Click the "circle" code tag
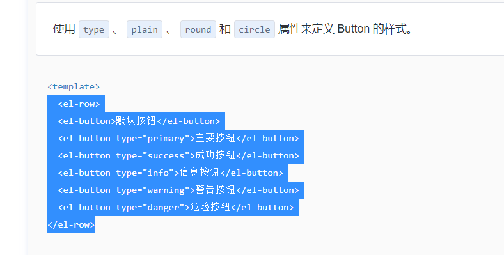This screenshot has height=255, width=504. click(x=255, y=29)
